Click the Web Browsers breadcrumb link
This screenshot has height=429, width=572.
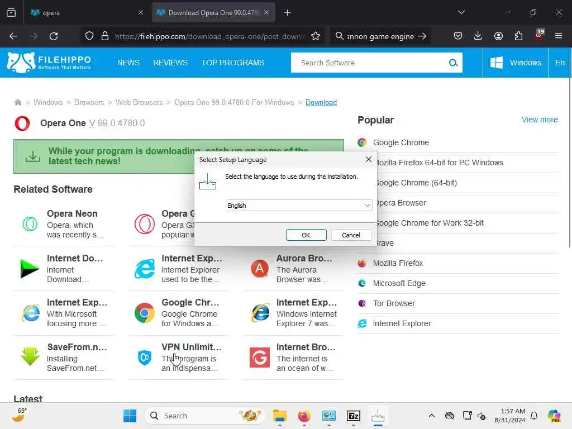pos(139,103)
